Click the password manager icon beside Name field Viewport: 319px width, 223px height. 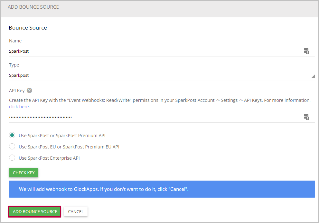pos(306,51)
